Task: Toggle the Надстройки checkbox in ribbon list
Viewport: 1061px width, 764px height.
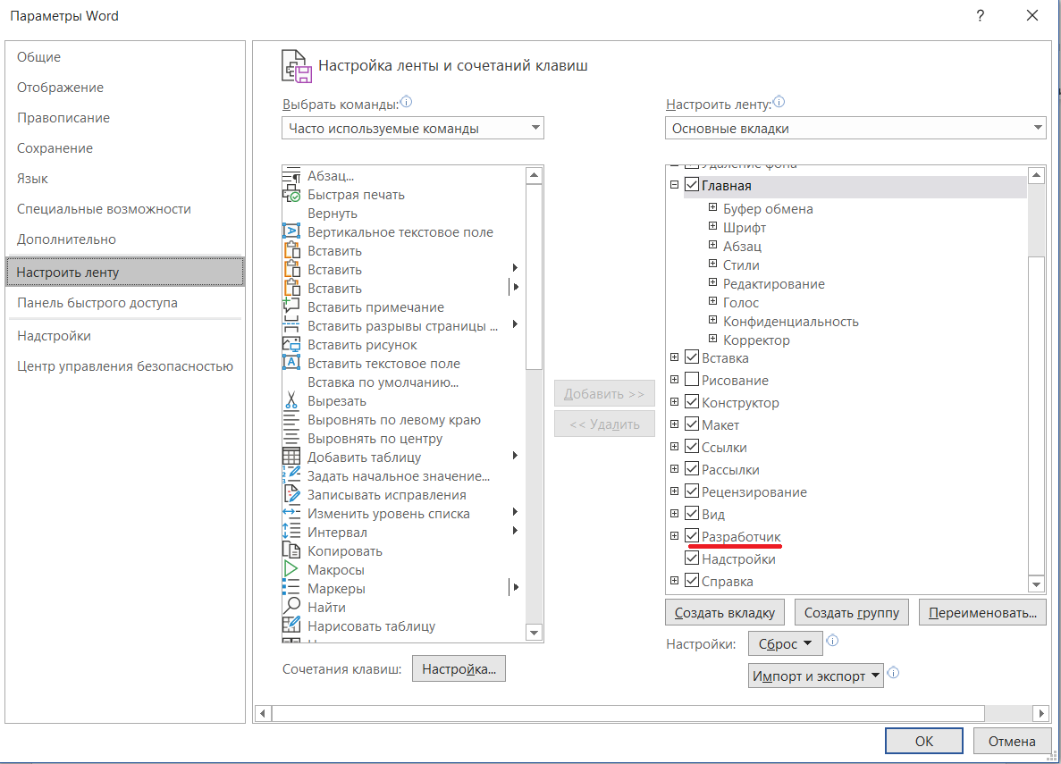Action: (x=692, y=558)
